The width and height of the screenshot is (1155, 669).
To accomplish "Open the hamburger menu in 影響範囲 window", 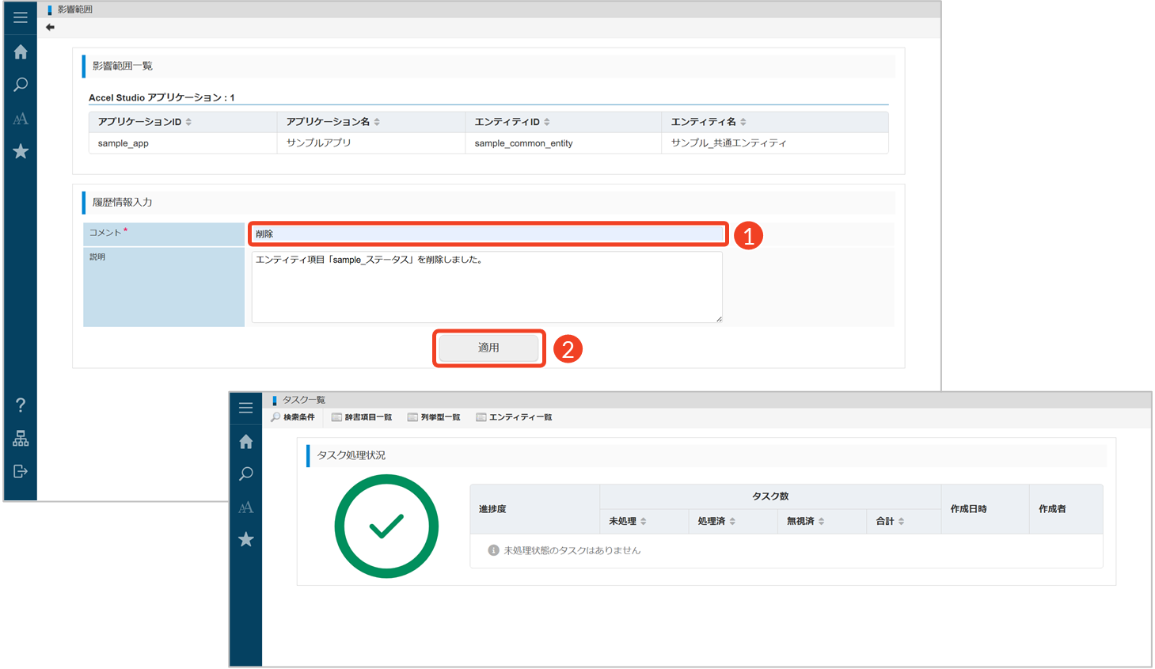I will (21, 17).
